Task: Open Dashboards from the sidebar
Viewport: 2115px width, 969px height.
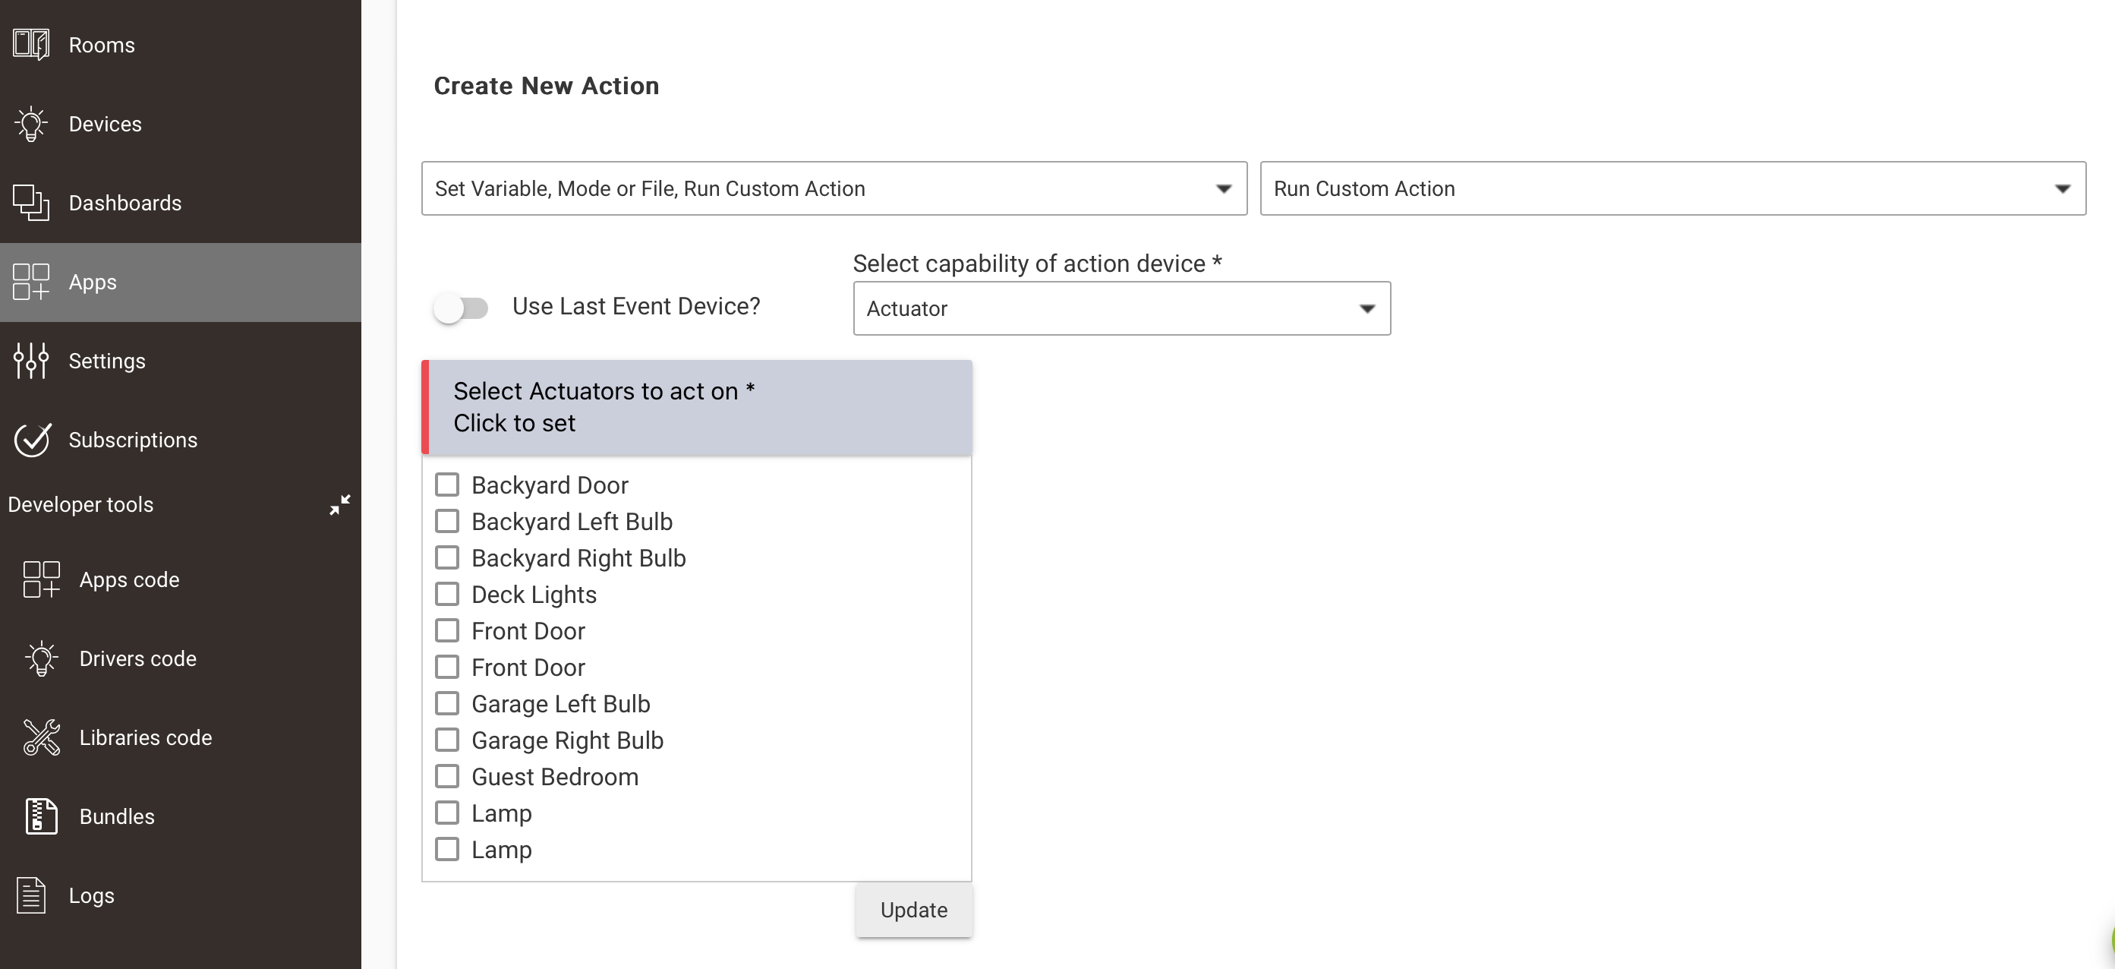Action: click(x=181, y=202)
